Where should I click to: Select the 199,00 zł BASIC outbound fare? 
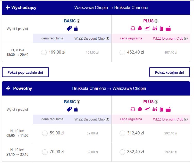pyautogui.click(x=44, y=53)
